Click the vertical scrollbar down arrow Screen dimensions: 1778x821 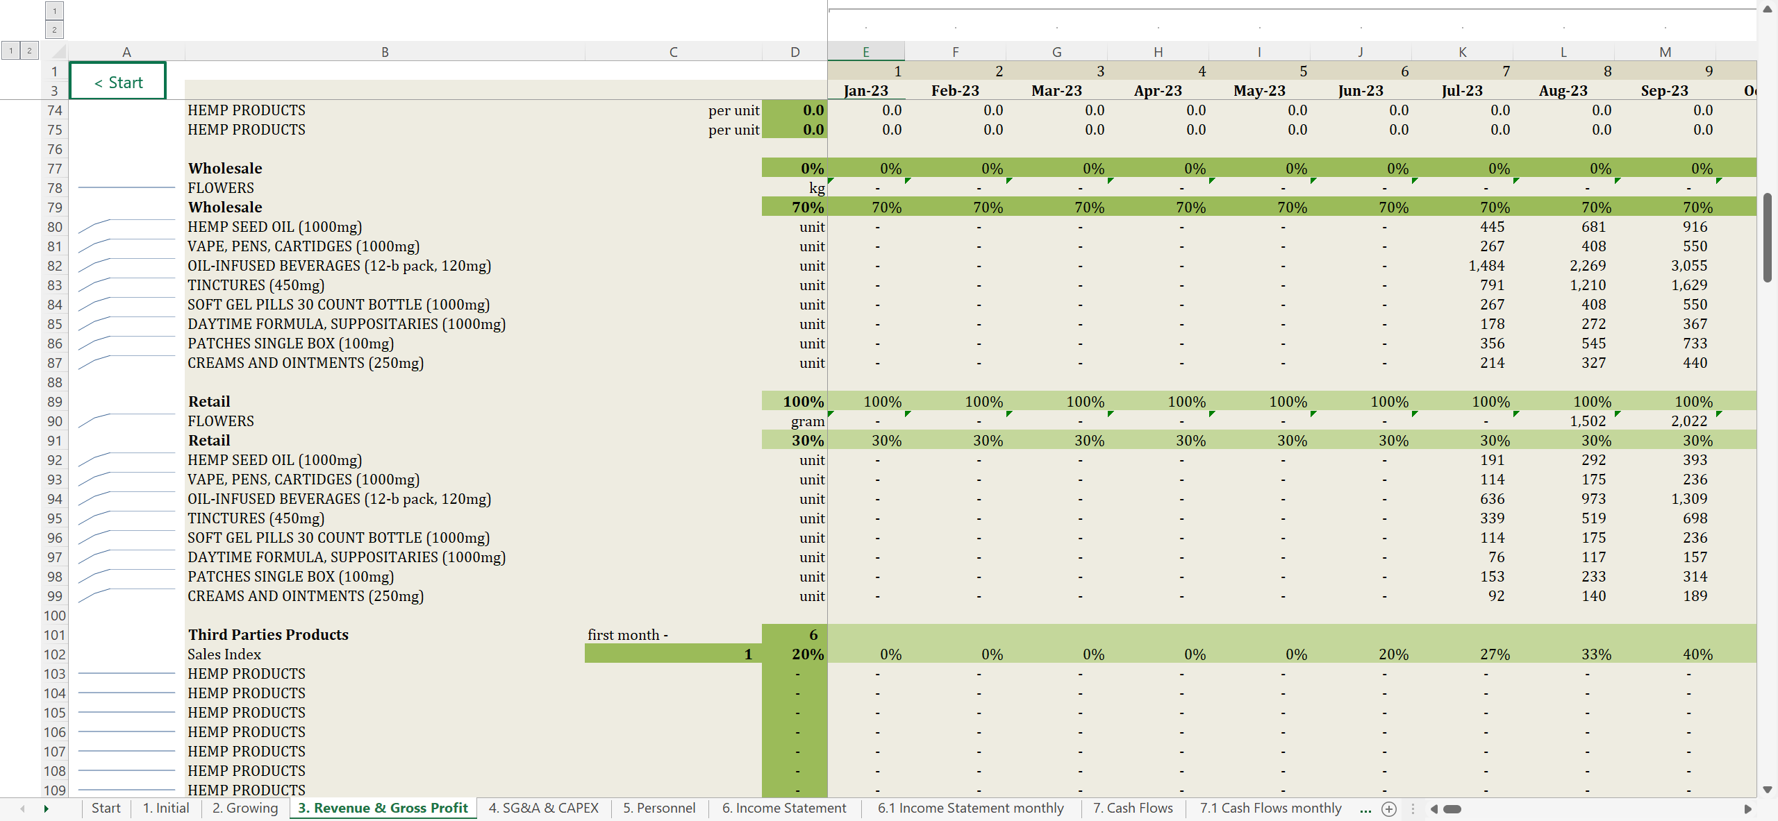pyautogui.click(x=1767, y=790)
